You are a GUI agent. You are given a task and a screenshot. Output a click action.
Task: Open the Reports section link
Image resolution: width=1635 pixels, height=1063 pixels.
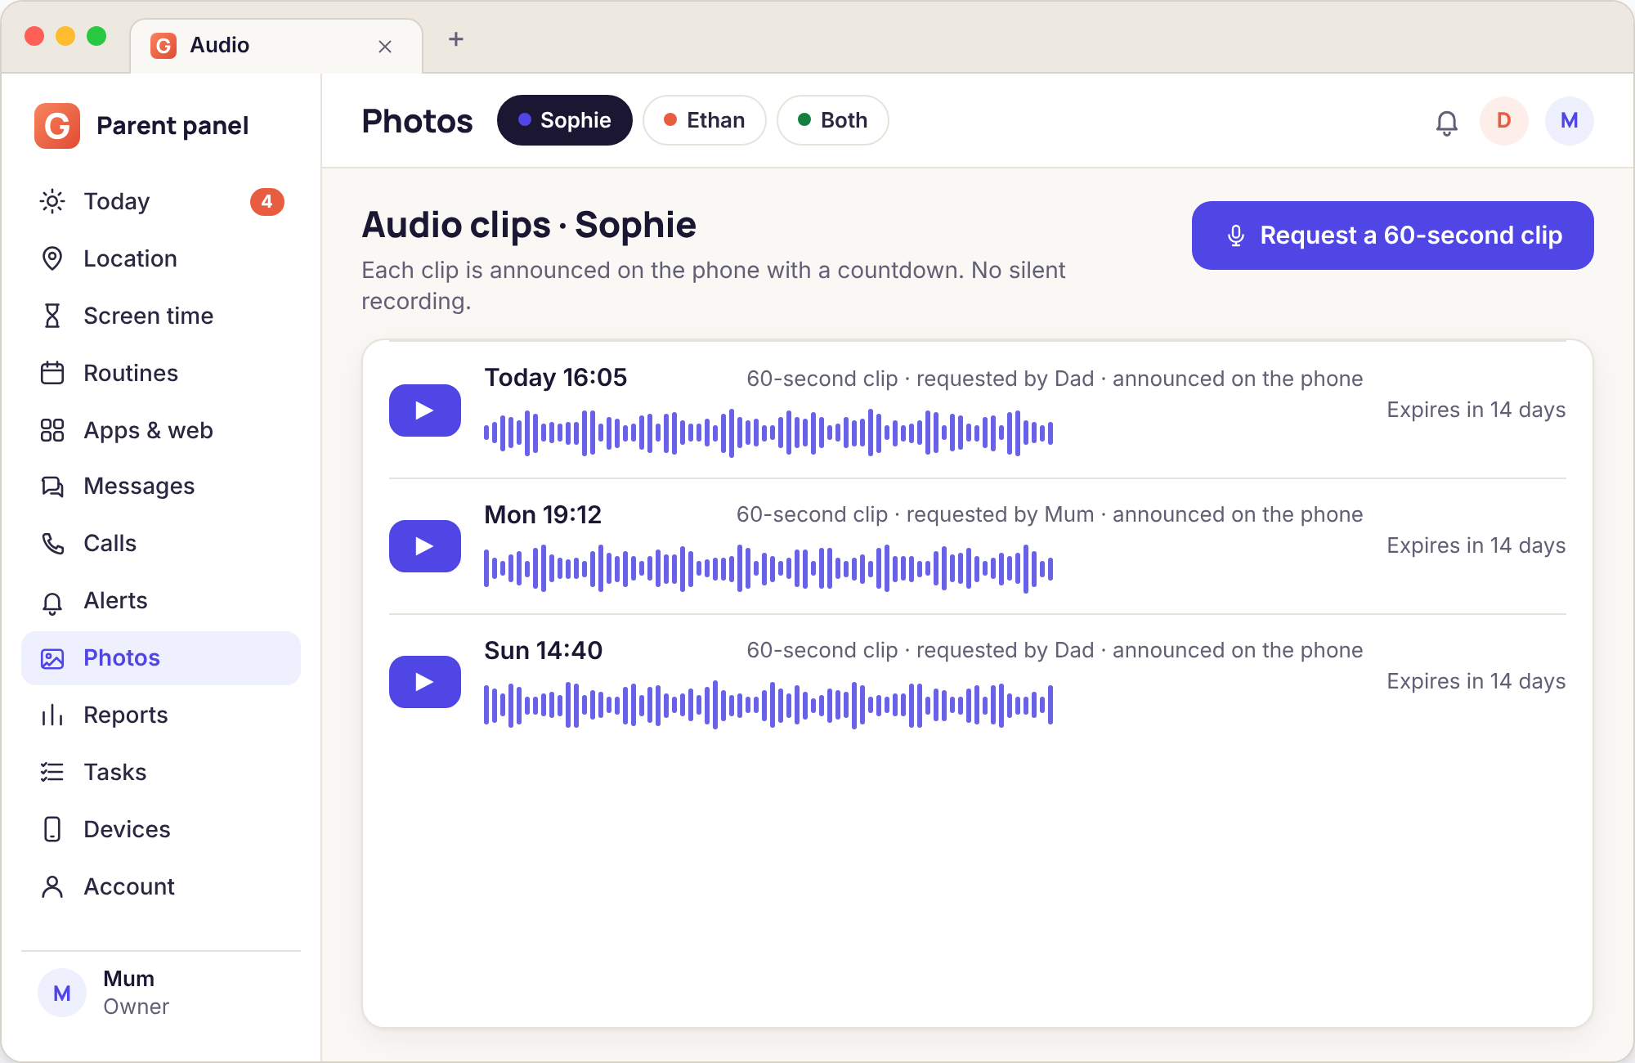pyautogui.click(x=161, y=715)
